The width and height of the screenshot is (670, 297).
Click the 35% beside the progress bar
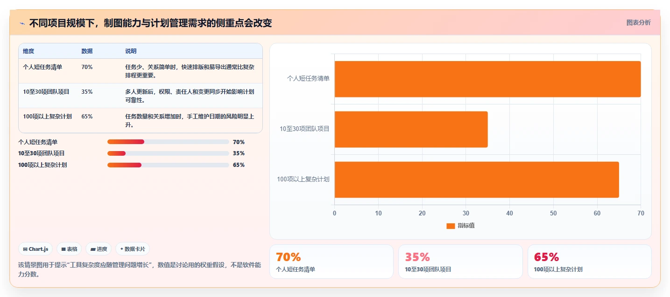(239, 153)
